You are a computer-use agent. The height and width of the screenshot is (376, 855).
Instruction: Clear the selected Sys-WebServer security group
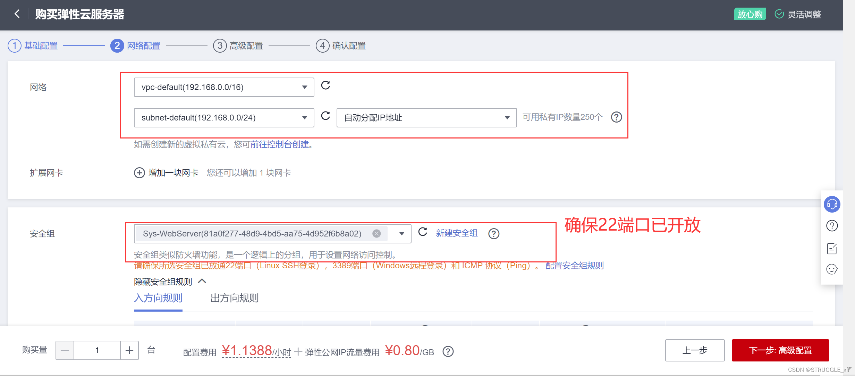(x=376, y=233)
